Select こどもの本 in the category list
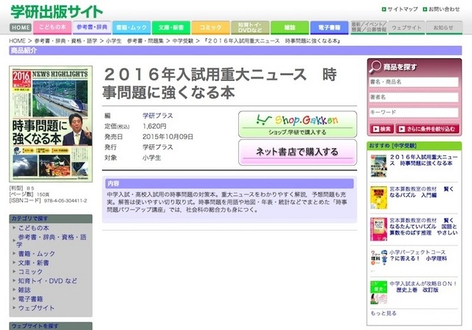472x330 pixels. click(34, 228)
